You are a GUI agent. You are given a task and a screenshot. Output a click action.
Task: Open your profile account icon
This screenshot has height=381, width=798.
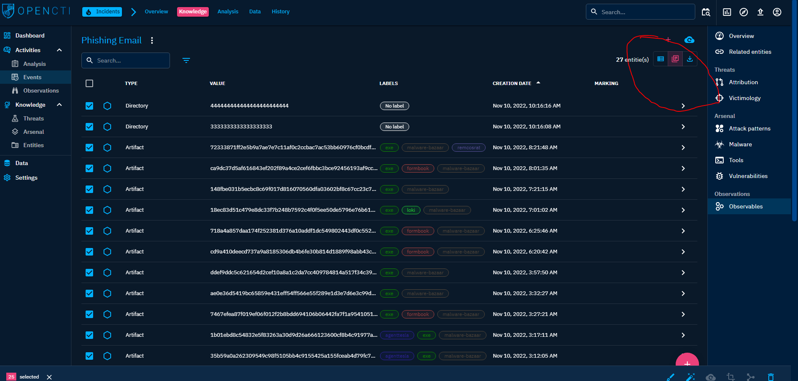click(x=777, y=12)
